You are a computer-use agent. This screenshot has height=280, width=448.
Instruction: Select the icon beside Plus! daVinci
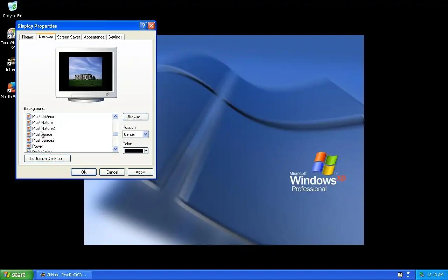tap(29, 116)
